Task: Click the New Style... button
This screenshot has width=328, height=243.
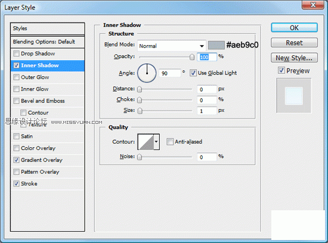Action: [294, 58]
